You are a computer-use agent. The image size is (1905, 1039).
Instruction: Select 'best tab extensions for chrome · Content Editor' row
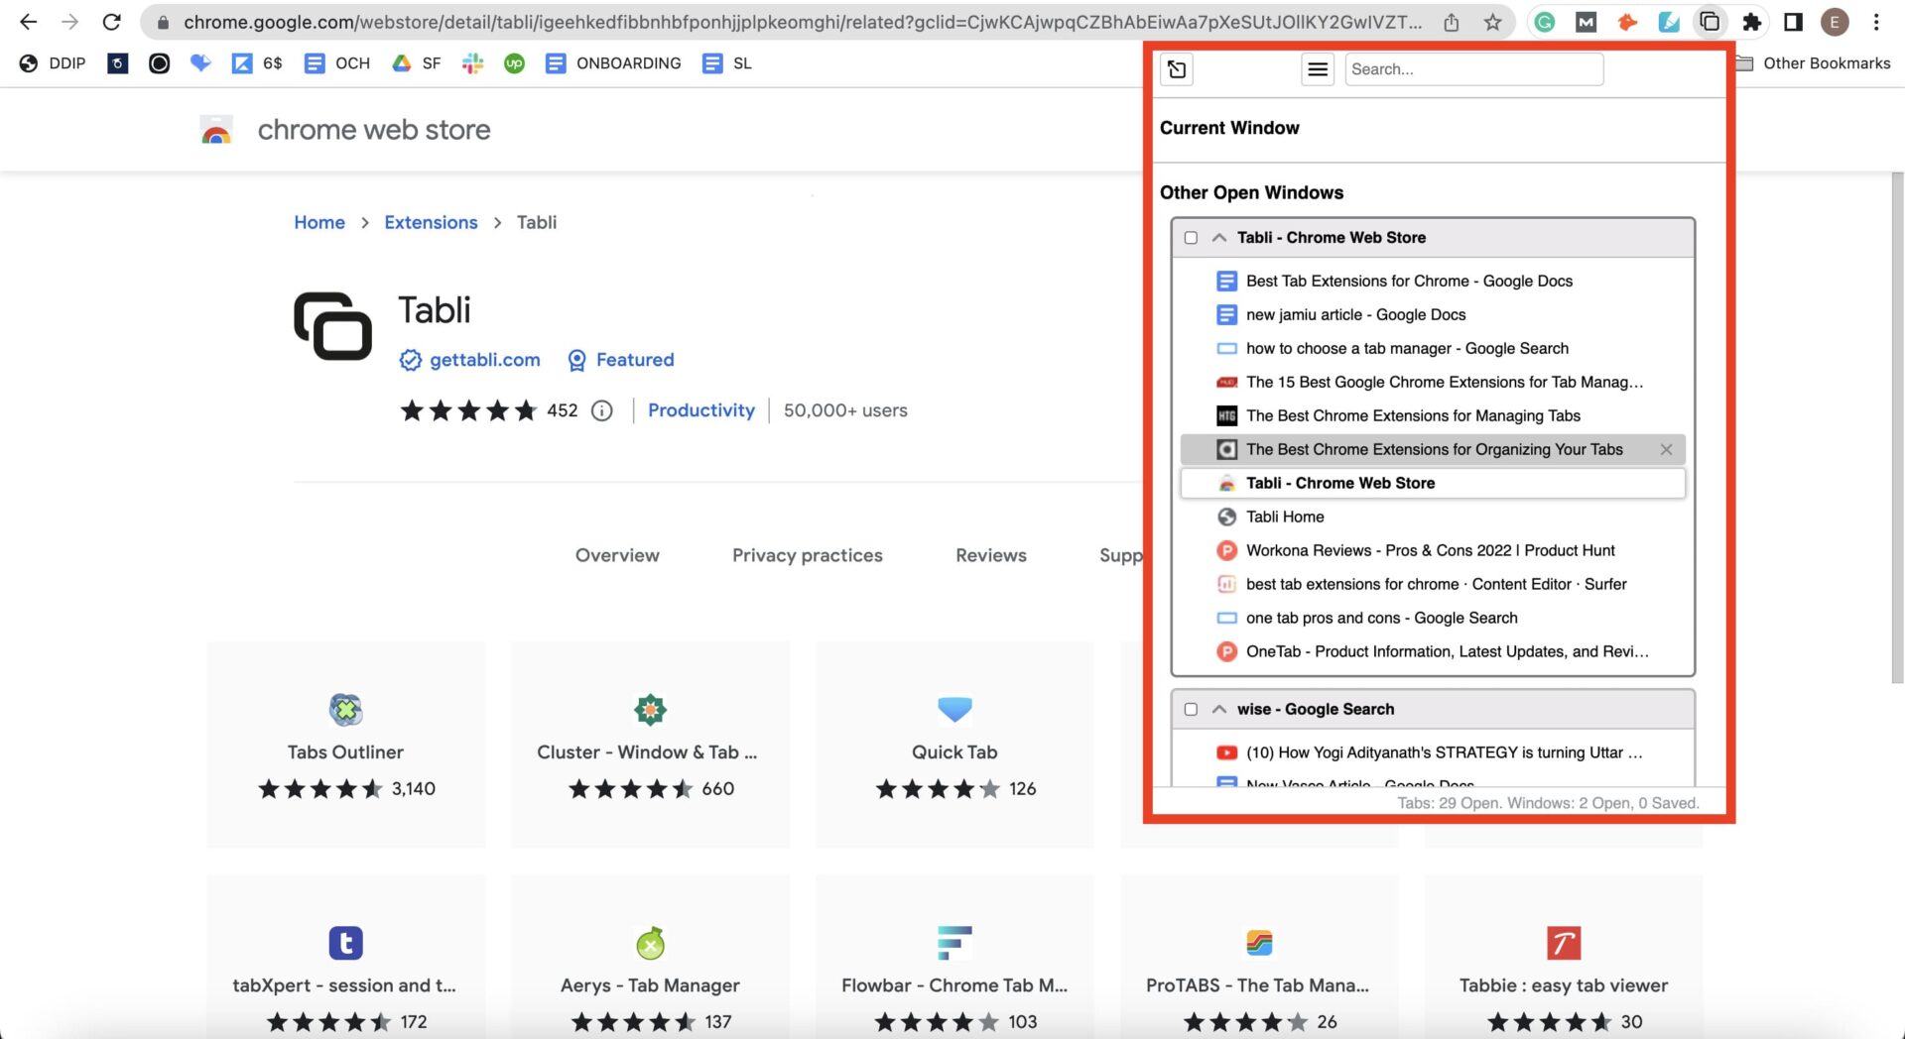(x=1433, y=585)
